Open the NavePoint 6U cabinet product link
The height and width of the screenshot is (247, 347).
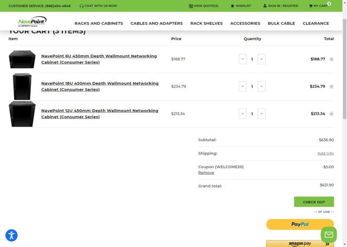coord(99,59)
